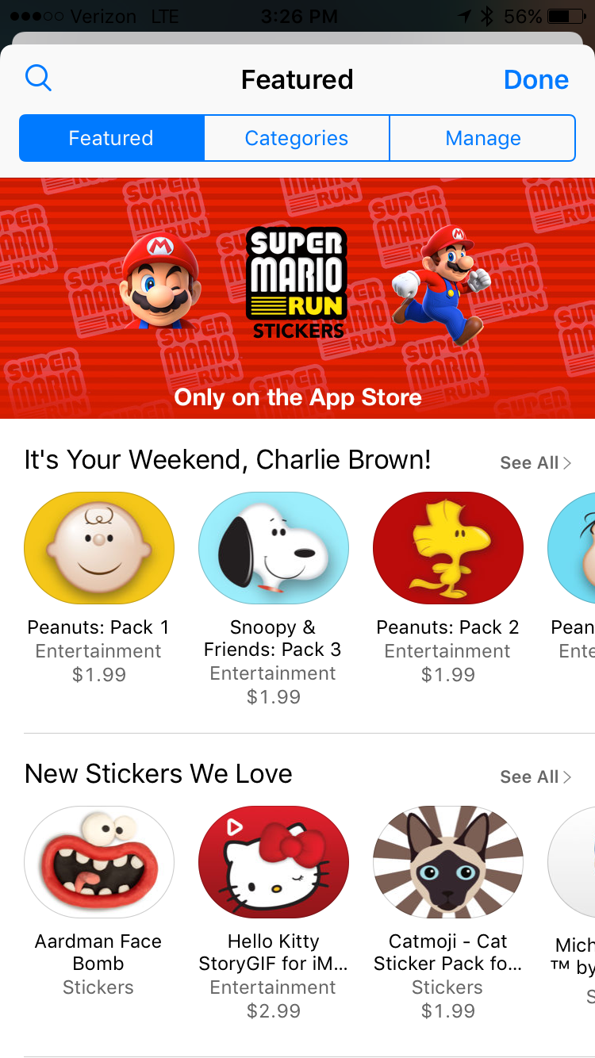This screenshot has width=595, height=1058.
Task: Open the search magnifier icon
Action: coord(38,79)
